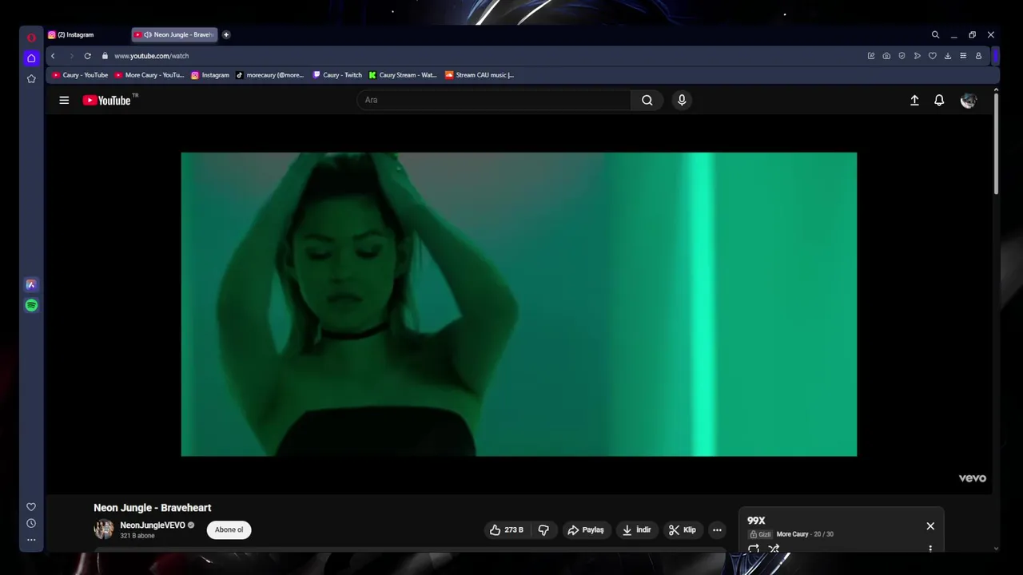Viewport: 1023px width, 575px height.
Task: Open ad blocker shield icon
Action: point(902,56)
